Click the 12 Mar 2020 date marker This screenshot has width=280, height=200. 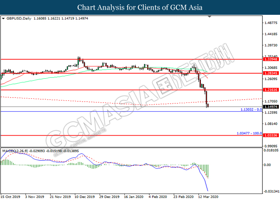coord(208,197)
